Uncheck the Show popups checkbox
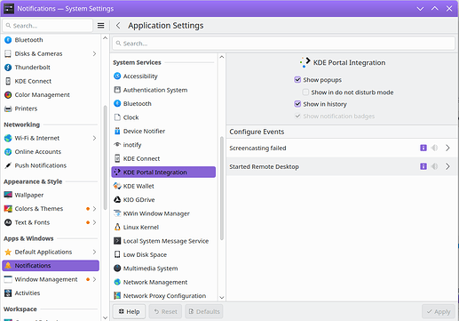The height and width of the screenshot is (321, 459). tap(297, 80)
